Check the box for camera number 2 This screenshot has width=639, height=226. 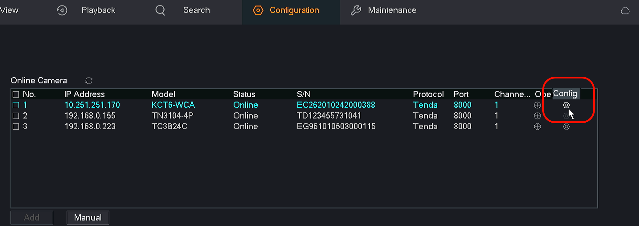coord(16,116)
